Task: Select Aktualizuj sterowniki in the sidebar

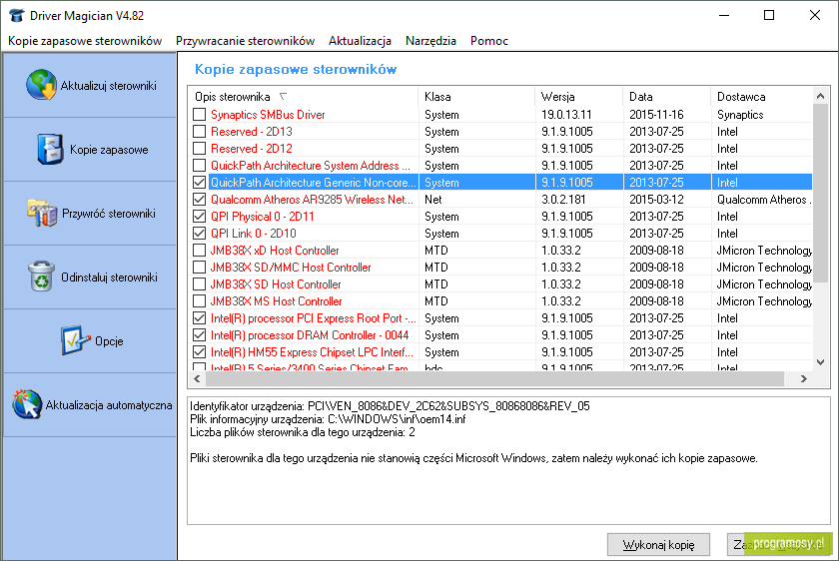Action: click(x=109, y=86)
